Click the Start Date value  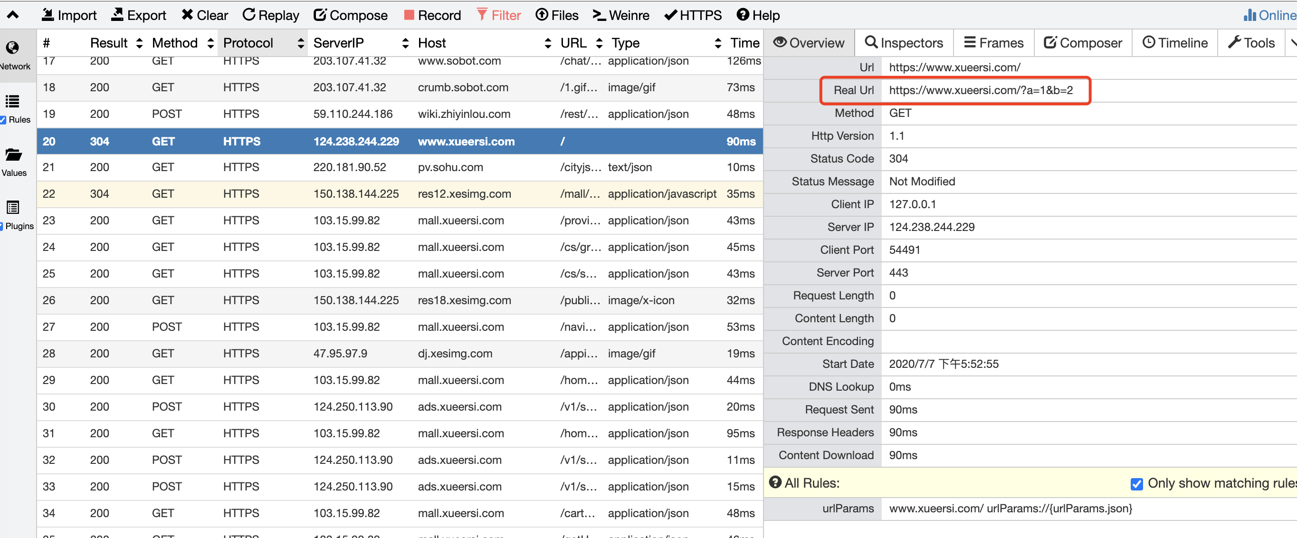tap(943, 364)
